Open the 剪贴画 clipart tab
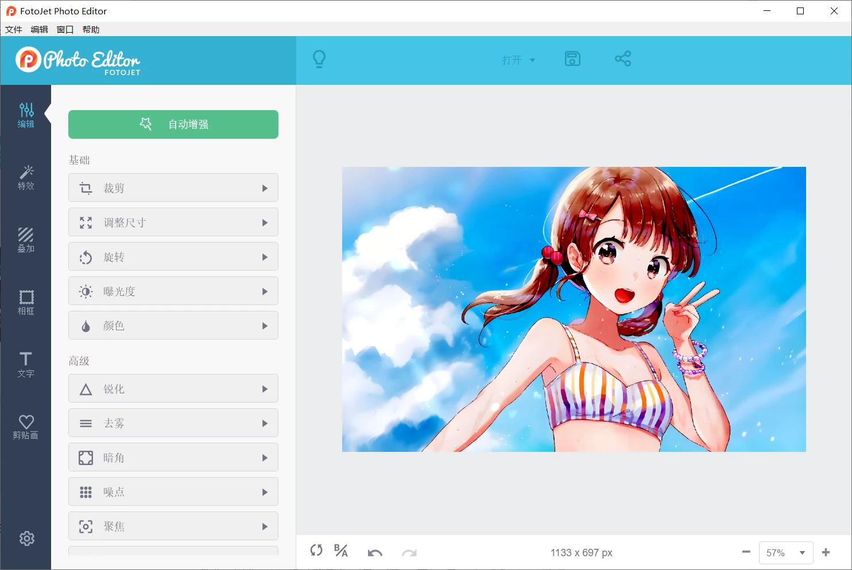The image size is (852, 570). (x=26, y=427)
